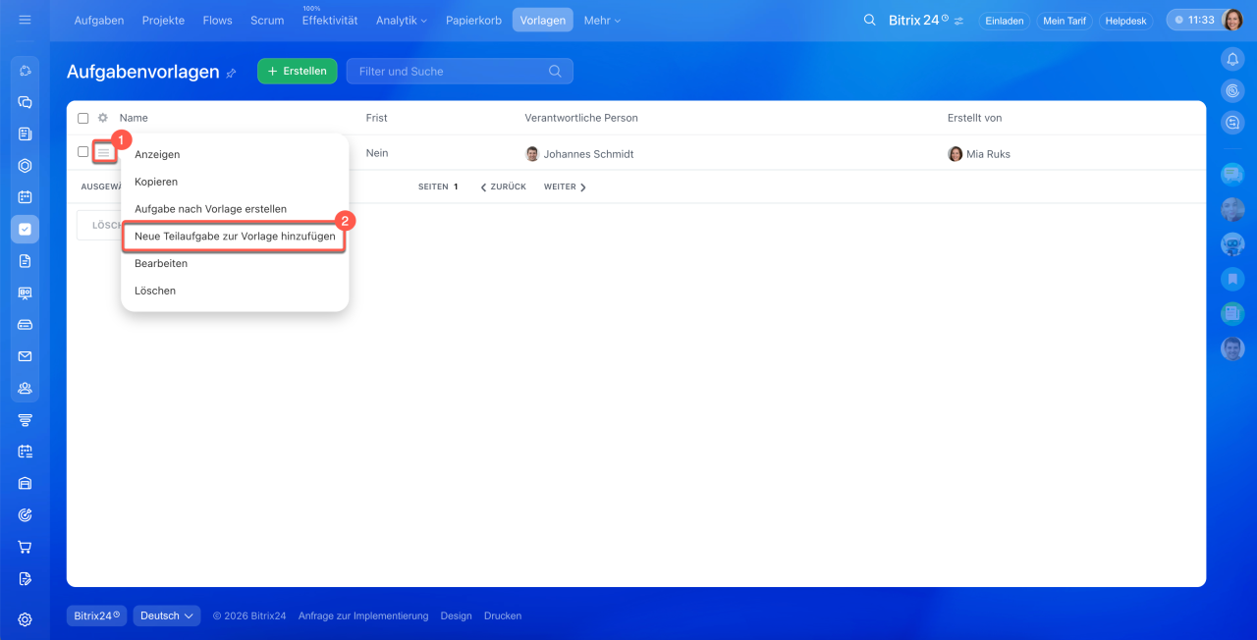1257x640 pixels.
Task: Select Neue Teilaufgabe zur Vorlage hinzufügen
Action: (235, 237)
